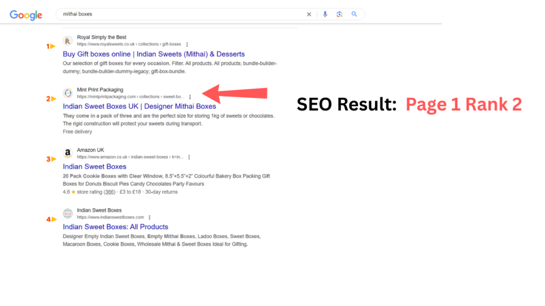Open the Buy Gift boxes online result link

point(154,54)
